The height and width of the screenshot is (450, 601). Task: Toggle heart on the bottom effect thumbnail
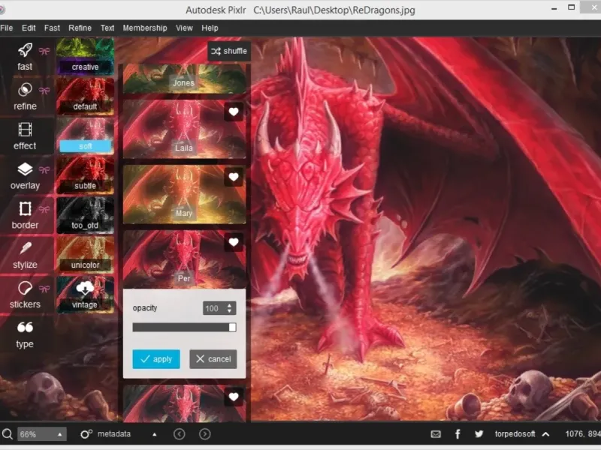pyautogui.click(x=234, y=397)
